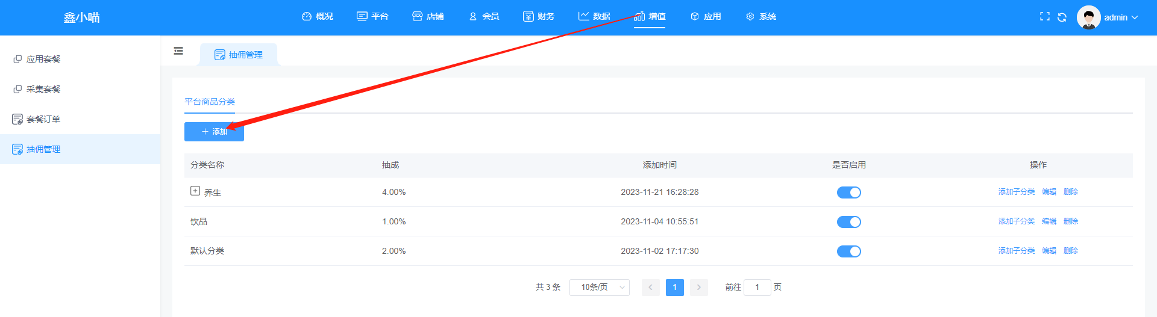Click the 2023-11-21 16:28:28 timestamp
The height and width of the screenshot is (317, 1157).
tap(660, 192)
